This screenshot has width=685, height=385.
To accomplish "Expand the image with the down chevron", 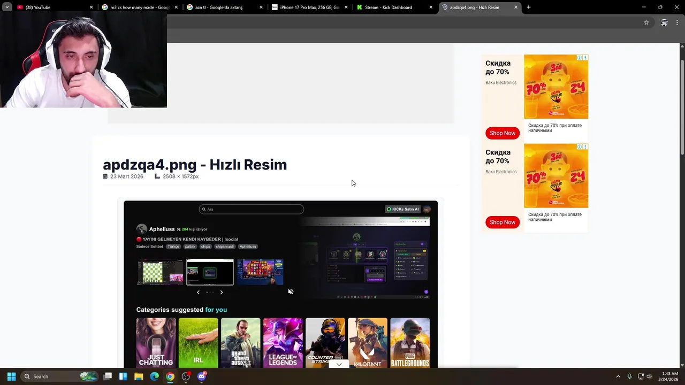I will [339, 365].
